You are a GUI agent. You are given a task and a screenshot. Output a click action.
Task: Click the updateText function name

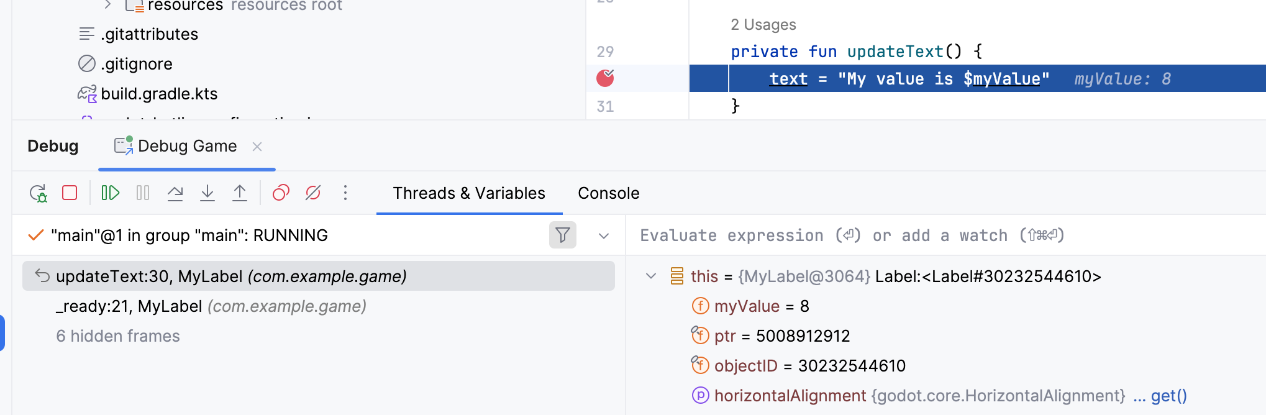coord(895,52)
